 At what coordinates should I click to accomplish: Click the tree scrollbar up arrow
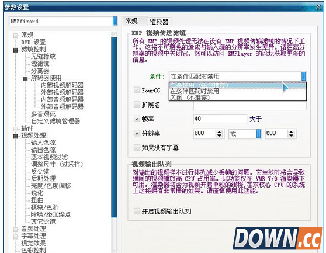(x=114, y=34)
